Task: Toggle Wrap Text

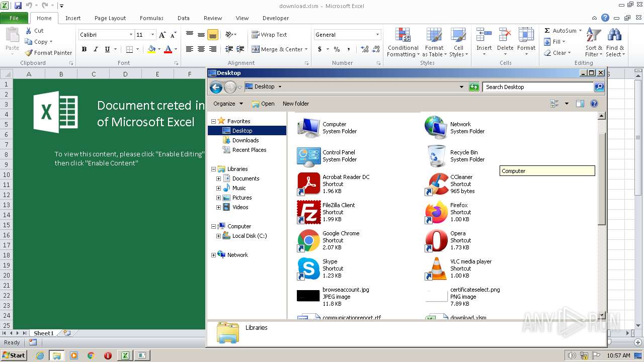Action: 269,35
